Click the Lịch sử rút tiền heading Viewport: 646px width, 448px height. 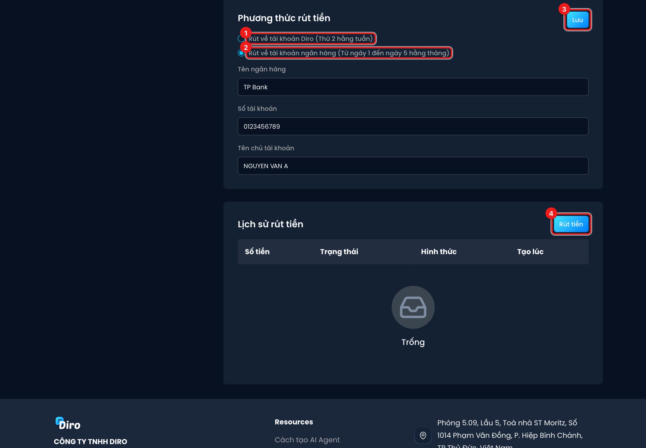coord(270,224)
